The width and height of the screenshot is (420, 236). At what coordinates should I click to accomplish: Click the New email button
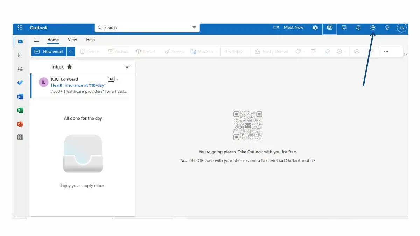49,51
